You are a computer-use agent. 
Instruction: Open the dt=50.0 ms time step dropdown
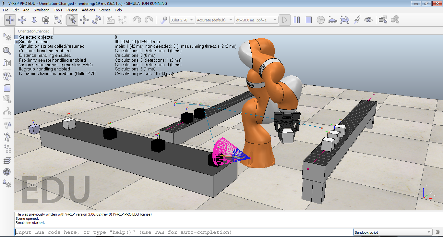tap(256, 20)
